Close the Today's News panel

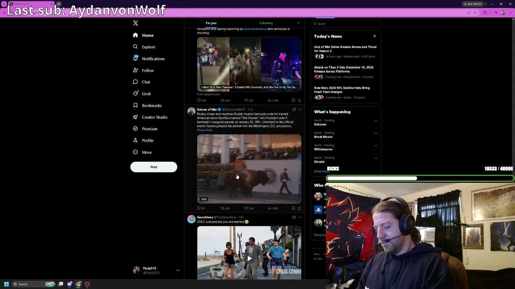tap(375, 36)
